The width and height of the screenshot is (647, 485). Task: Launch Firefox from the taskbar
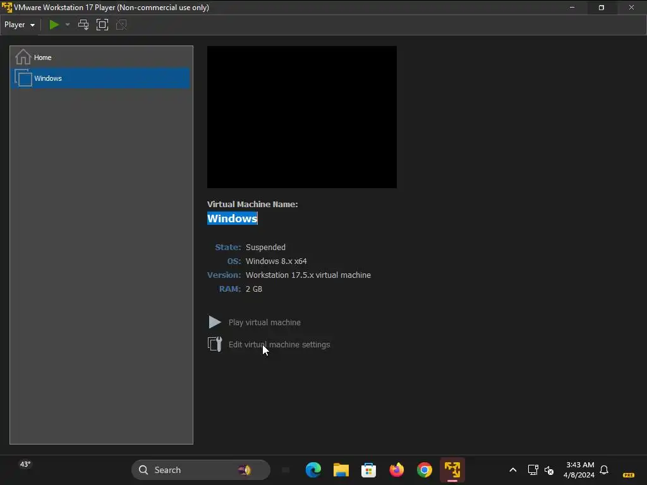pyautogui.click(x=397, y=470)
